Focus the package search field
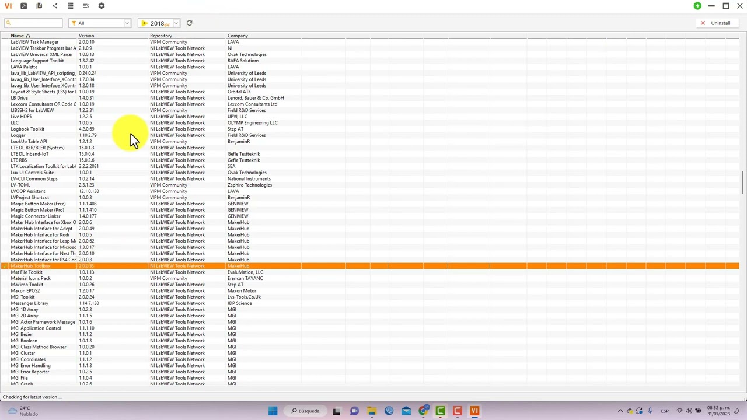The height and width of the screenshot is (420, 747). click(x=33, y=23)
